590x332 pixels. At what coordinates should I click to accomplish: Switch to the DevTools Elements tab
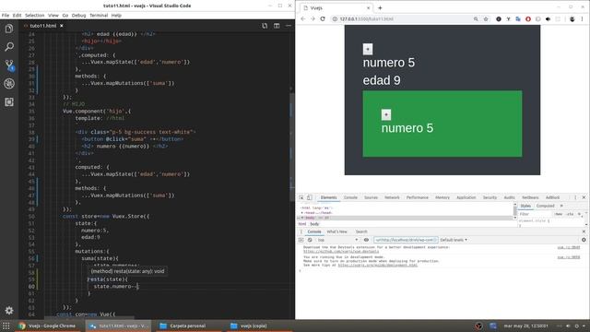click(328, 197)
